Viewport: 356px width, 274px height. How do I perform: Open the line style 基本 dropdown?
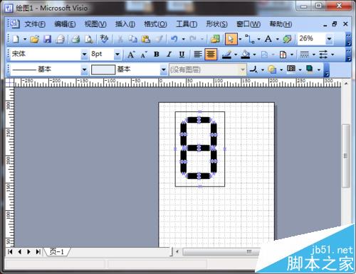click(x=84, y=70)
